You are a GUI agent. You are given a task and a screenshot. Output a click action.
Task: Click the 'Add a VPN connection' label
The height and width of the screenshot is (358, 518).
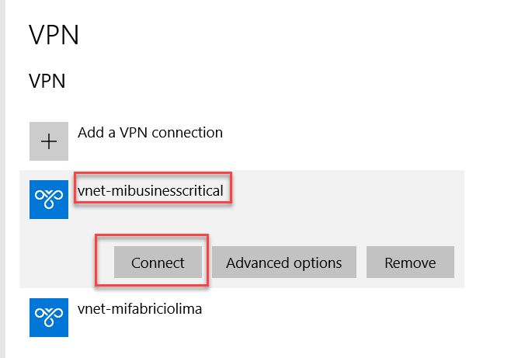coord(150,133)
